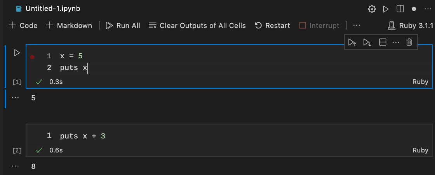Open output options for the second cell
Screen dimensions: 435x175
pyautogui.click(x=16, y=166)
